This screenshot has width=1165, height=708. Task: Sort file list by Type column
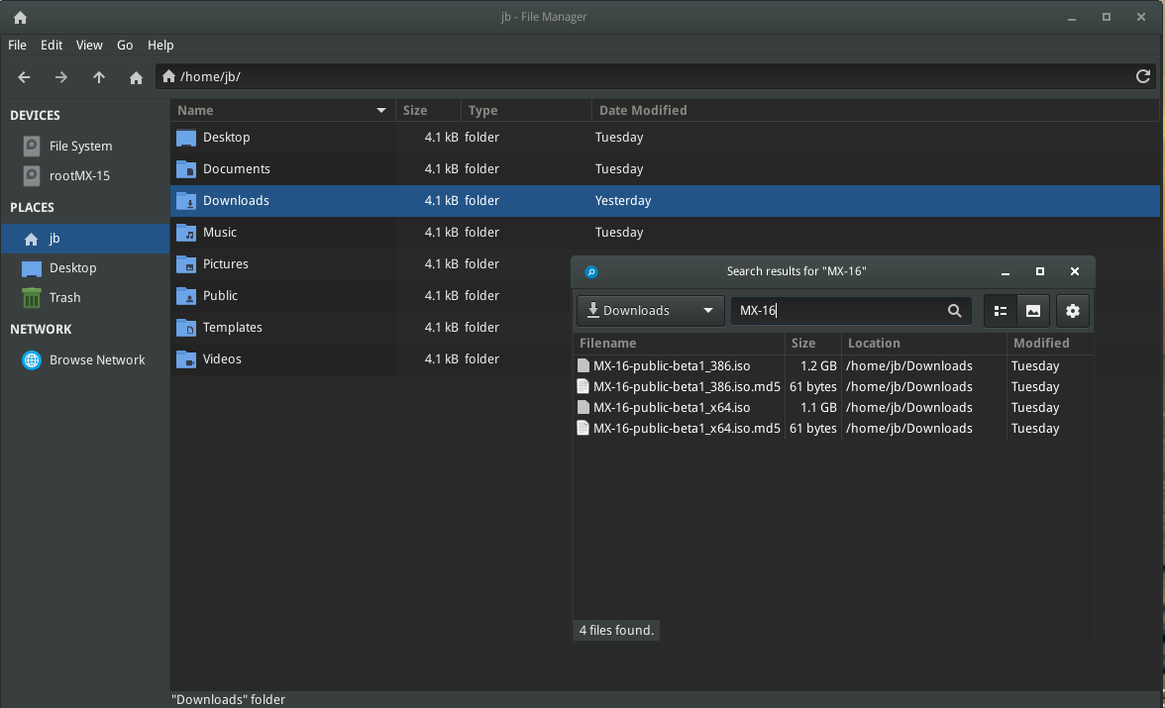click(526, 110)
